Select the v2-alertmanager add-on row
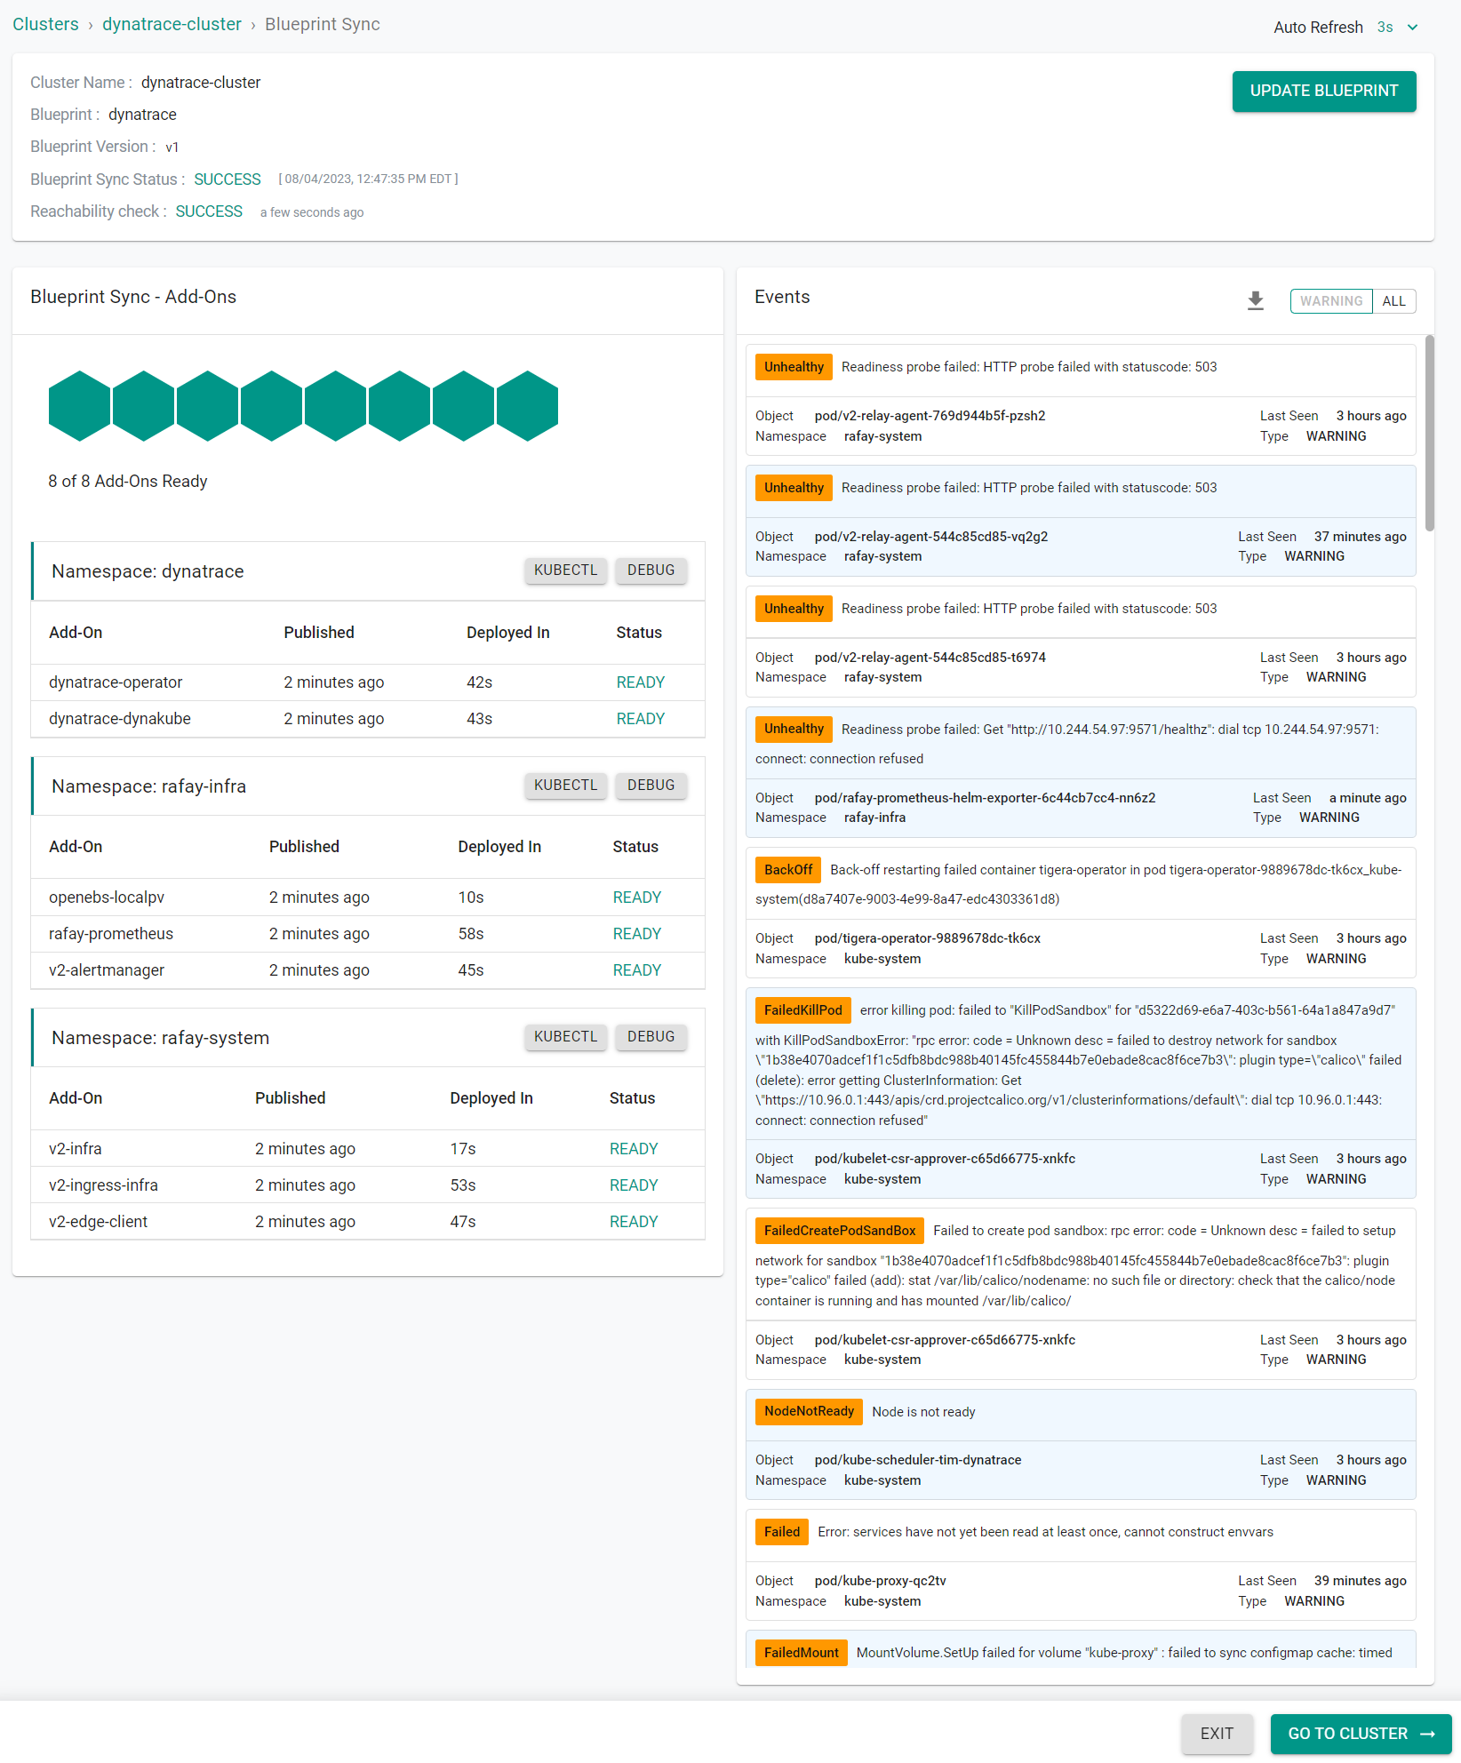The image size is (1461, 1763). [368, 970]
